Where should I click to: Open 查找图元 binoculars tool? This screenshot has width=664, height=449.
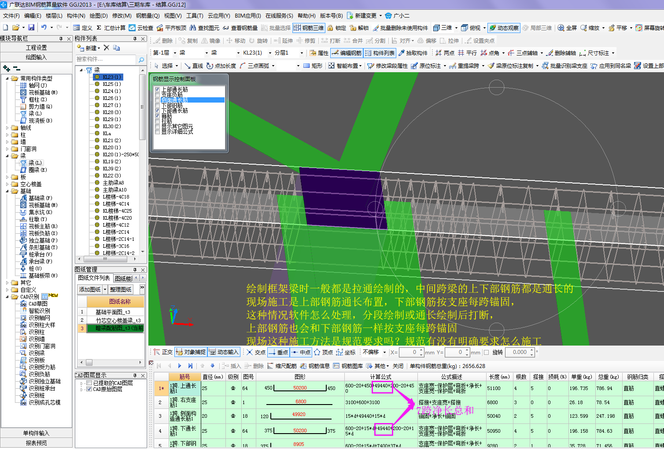click(x=204, y=28)
